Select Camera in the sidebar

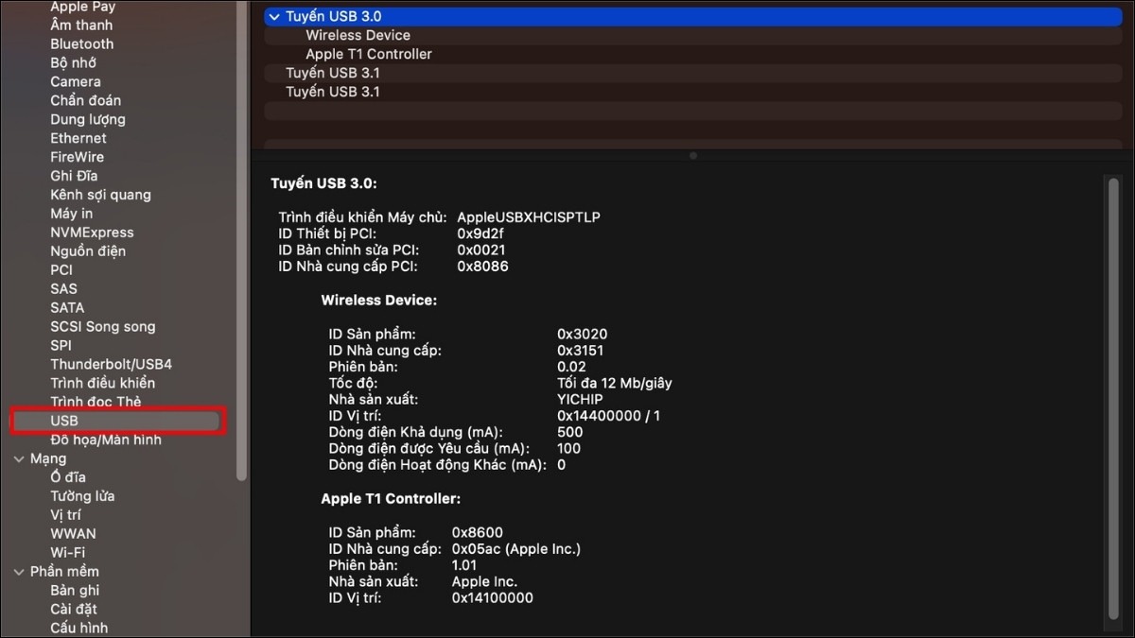click(x=76, y=81)
